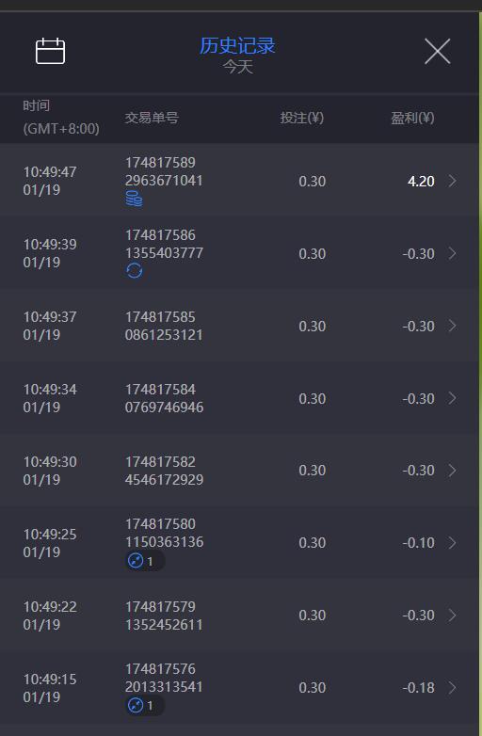Viewport: 482px width, 736px height.
Task: Open the calendar date picker icon
Action: click(50, 51)
